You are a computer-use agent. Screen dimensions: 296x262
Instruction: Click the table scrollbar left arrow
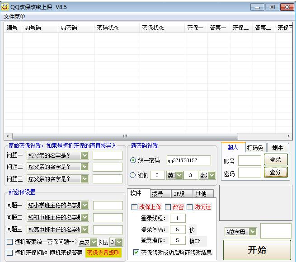tap(8, 136)
